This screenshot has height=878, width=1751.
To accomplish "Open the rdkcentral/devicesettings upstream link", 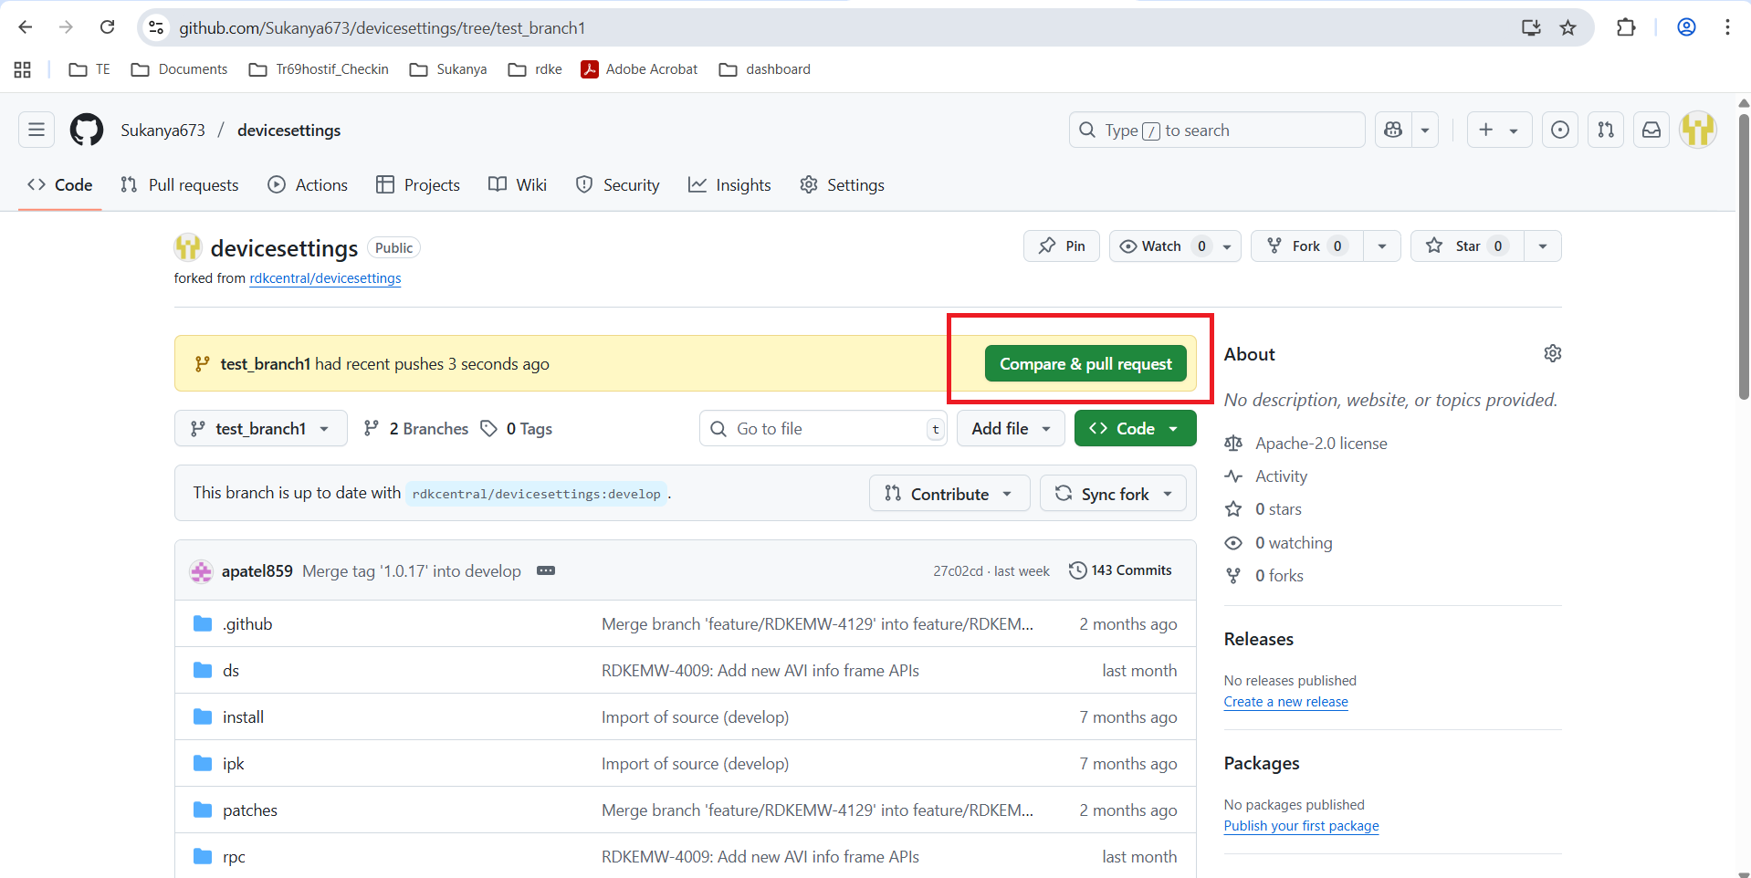I will tap(325, 278).
